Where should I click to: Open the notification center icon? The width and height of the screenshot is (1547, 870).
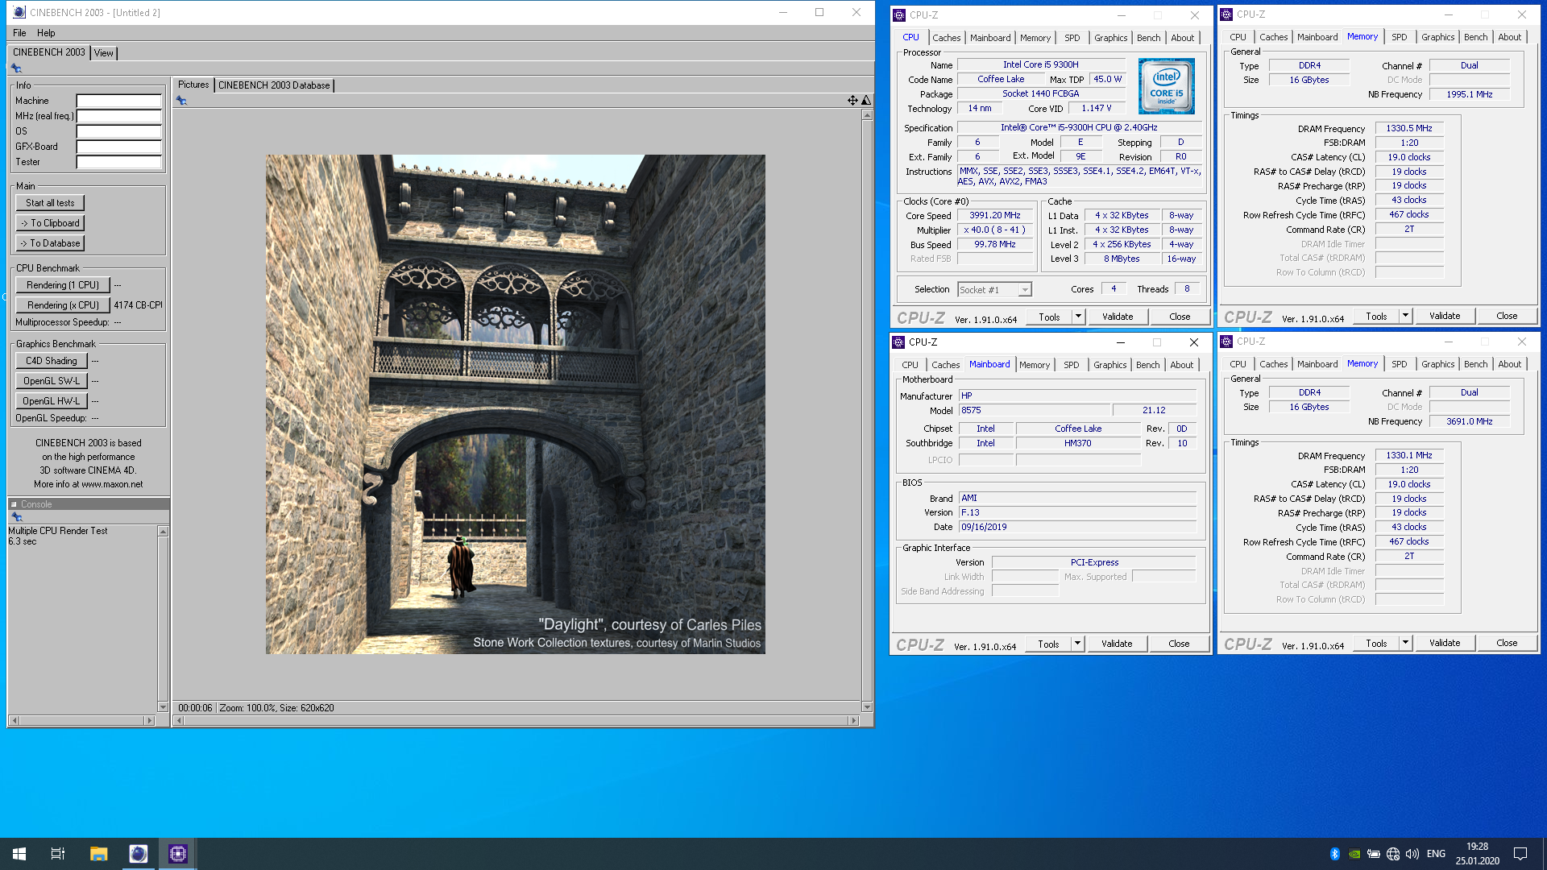[x=1520, y=854]
